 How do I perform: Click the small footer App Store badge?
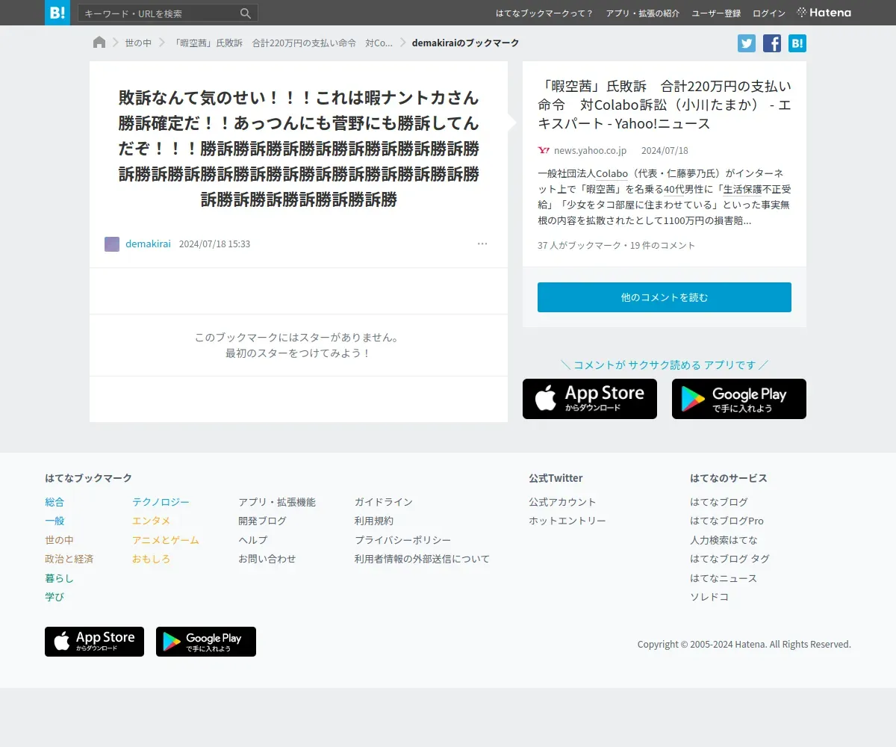pyautogui.click(x=94, y=642)
